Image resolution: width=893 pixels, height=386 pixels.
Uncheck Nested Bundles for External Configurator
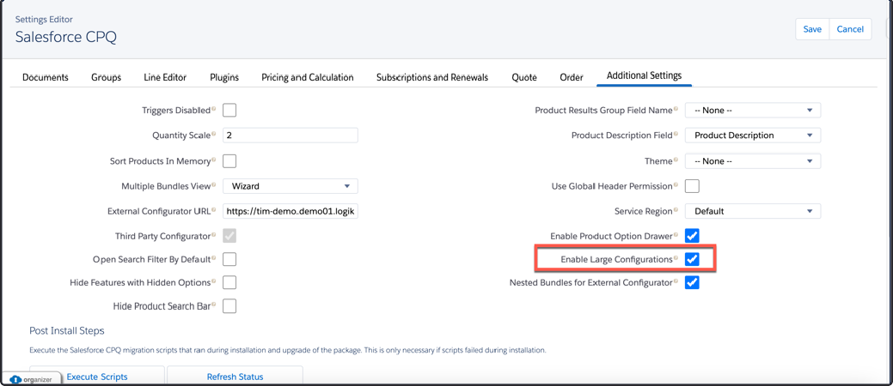[x=692, y=282]
